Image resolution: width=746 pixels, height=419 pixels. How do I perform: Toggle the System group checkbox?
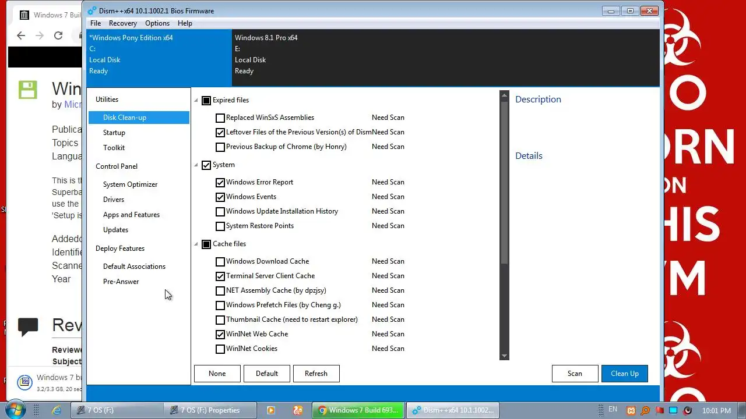206,165
